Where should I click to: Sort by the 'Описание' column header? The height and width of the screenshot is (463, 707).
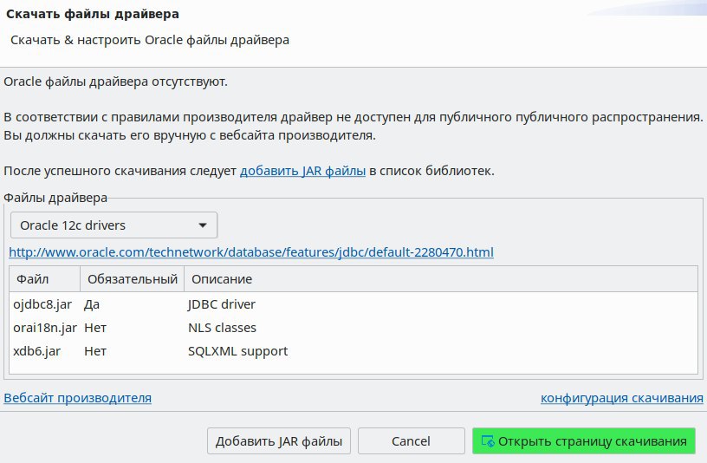tap(441, 279)
